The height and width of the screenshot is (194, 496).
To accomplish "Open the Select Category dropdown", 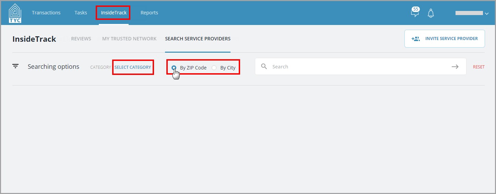I will pyautogui.click(x=133, y=67).
